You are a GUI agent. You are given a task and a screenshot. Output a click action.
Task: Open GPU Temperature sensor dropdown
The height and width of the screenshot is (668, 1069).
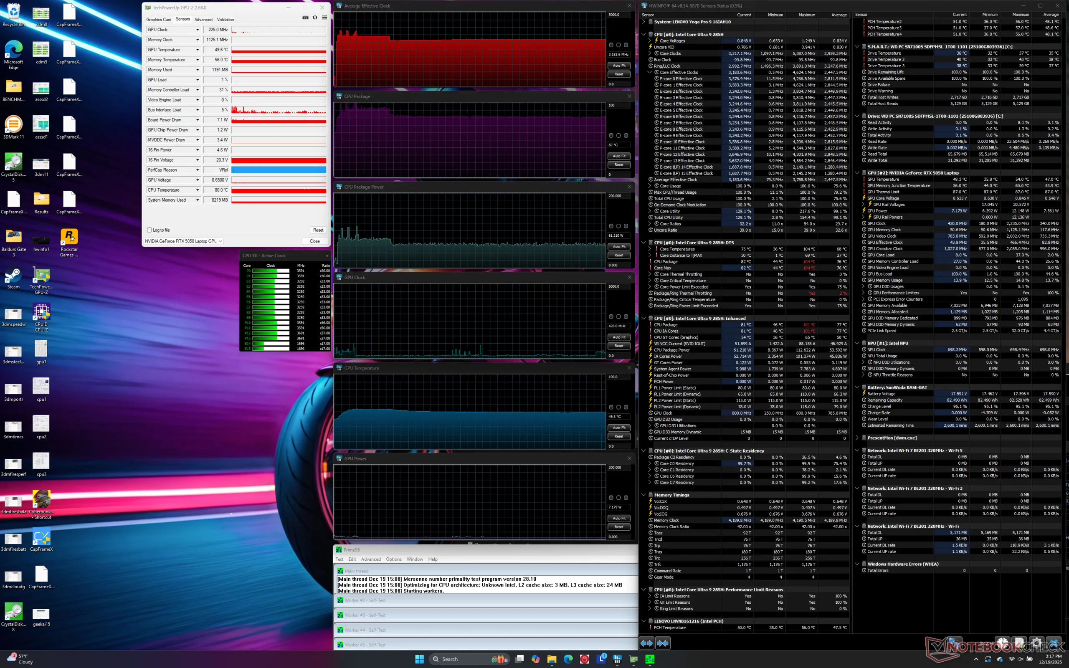click(x=198, y=50)
